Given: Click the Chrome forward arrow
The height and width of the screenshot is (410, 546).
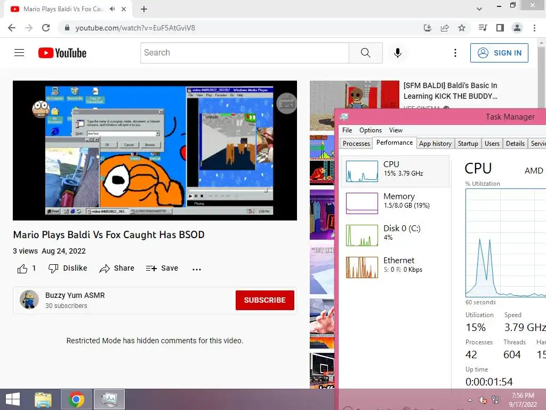Looking at the screenshot, I should coord(29,28).
